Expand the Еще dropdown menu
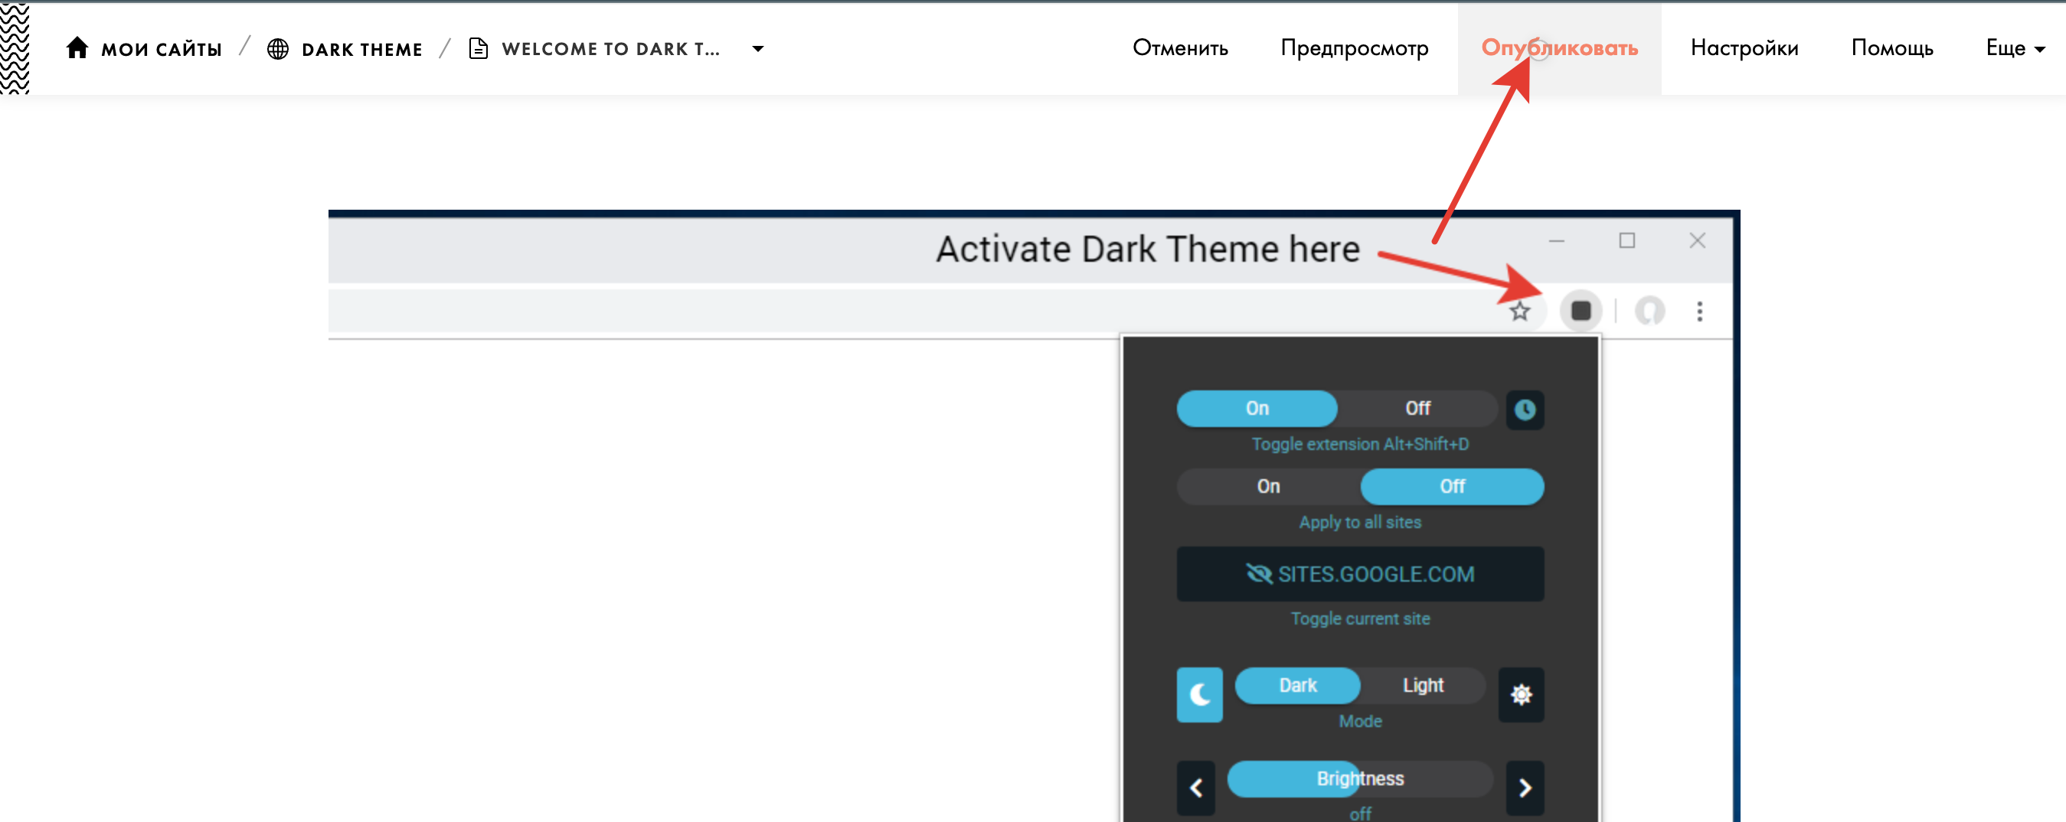This screenshot has height=822, width=2066. point(2014,48)
